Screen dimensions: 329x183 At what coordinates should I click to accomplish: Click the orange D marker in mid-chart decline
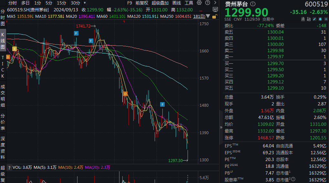pos(125,94)
